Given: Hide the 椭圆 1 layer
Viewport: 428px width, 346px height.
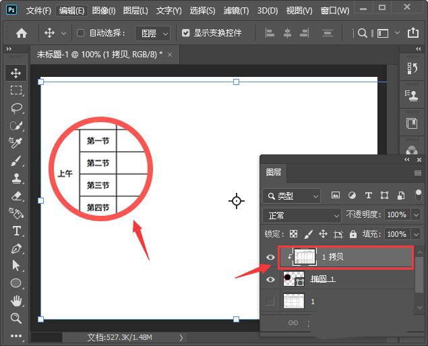Looking at the screenshot, I should 270,279.
